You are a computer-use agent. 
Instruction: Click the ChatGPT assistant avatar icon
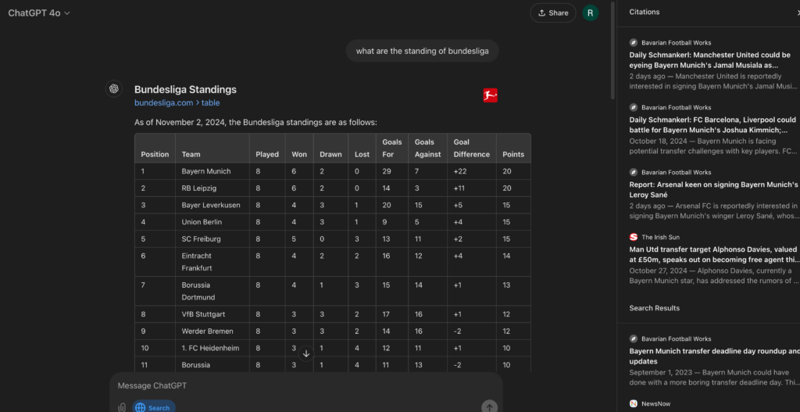[114, 88]
